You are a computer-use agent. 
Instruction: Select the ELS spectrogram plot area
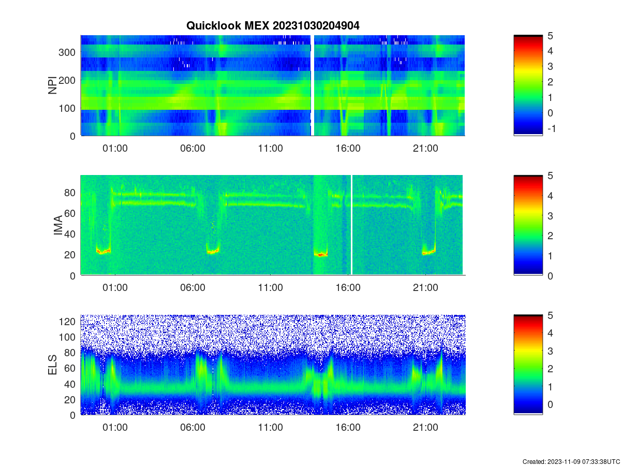tap(273, 365)
